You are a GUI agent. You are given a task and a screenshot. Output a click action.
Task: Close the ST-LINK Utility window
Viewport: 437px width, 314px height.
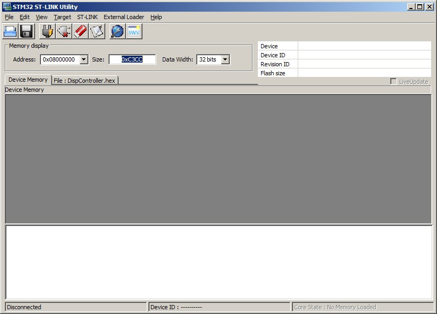point(430,7)
